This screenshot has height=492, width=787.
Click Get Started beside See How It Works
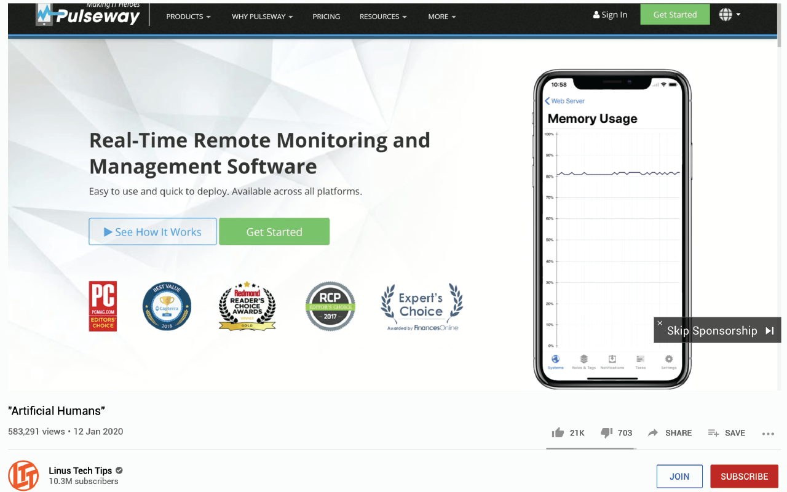274,232
